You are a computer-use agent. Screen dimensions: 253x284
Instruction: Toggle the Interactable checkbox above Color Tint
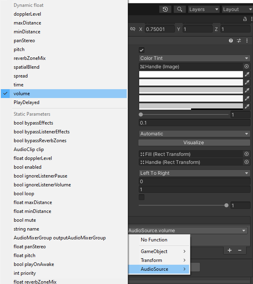(142, 50)
